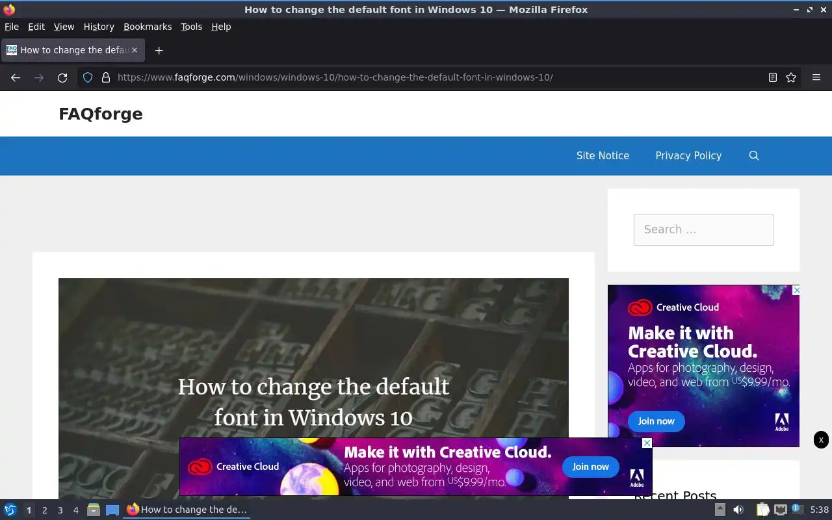Open AdChoices icon on sidebar ad

(x=796, y=289)
